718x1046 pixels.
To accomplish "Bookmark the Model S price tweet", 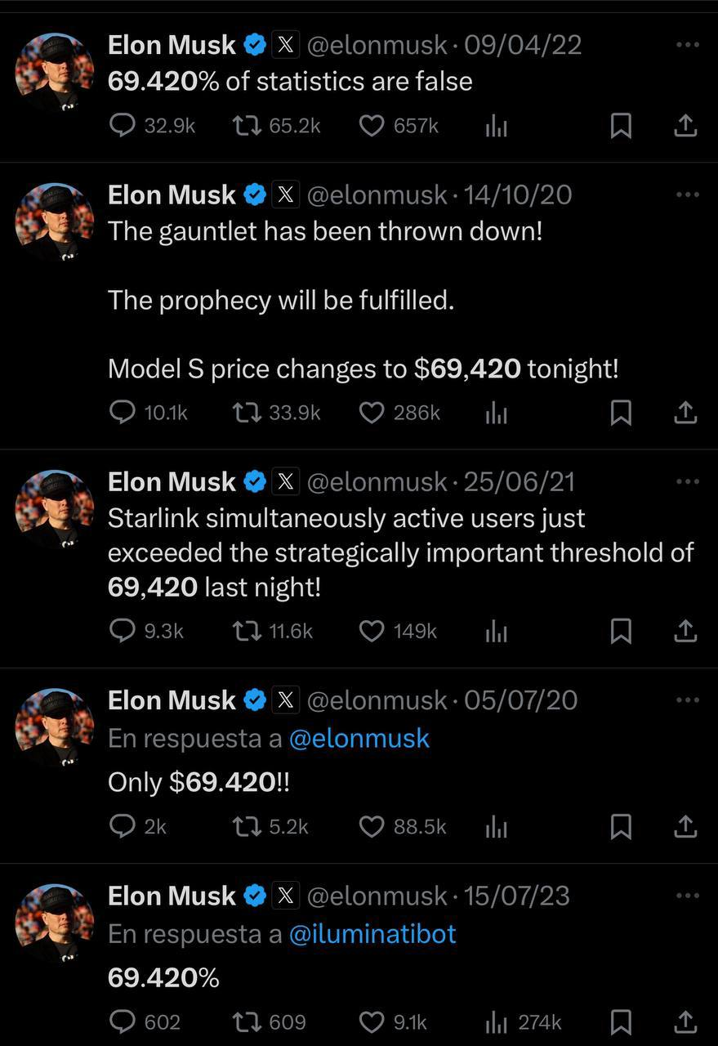I will pyautogui.click(x=622, y=413).
